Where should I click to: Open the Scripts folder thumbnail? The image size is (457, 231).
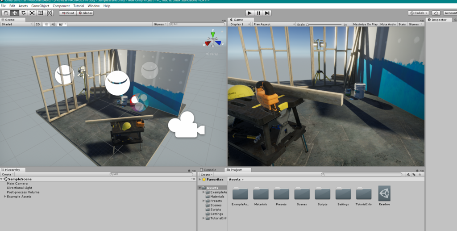[x=322, y=193]
